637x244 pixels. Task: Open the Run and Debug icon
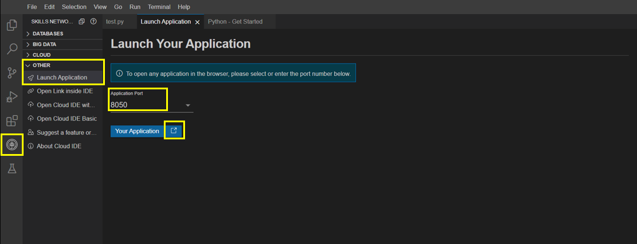[x=11, y=97]
